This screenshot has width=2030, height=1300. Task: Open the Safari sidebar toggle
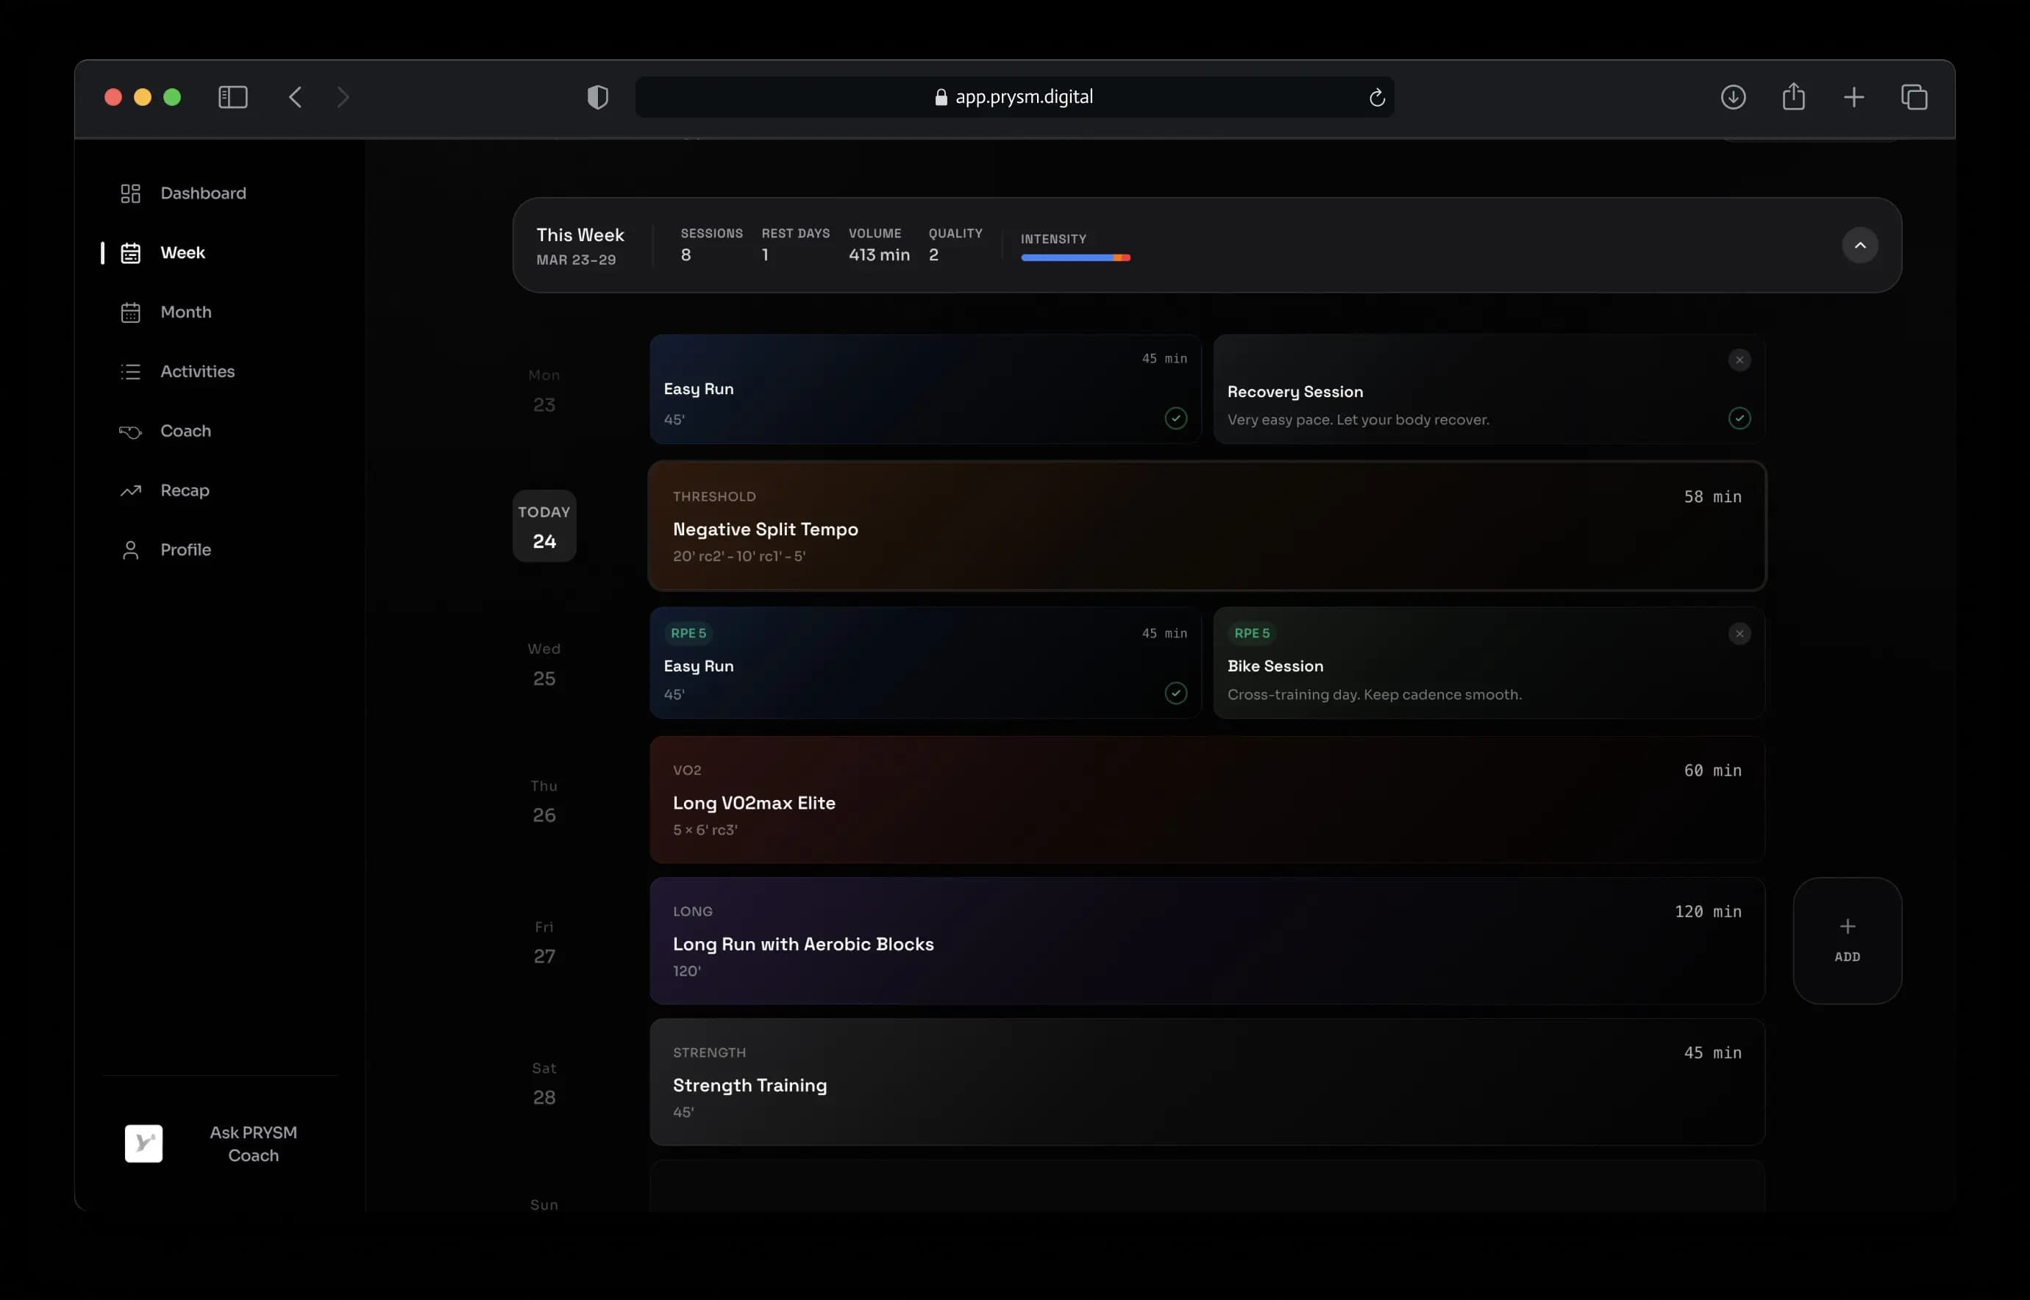pyautogui.click(x=233, y=96)
